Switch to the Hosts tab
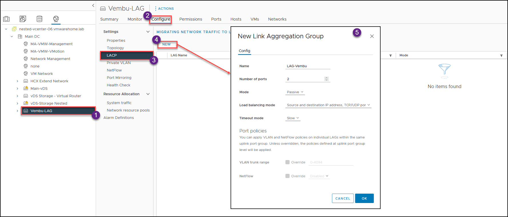This screenshot has width=508, height=217. 236,19
